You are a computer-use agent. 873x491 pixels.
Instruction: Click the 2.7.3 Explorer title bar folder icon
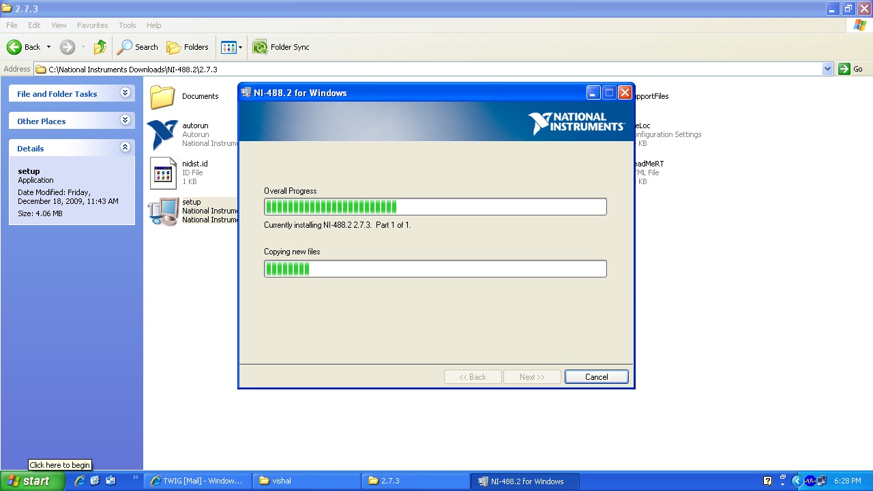click(x=7, y=9)
